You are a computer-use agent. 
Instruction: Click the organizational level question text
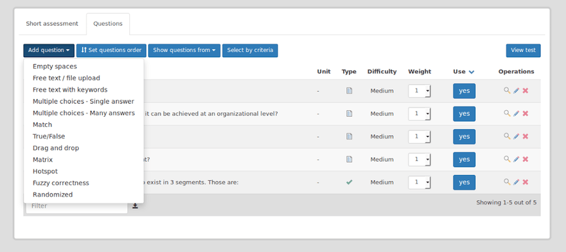coord(211,113)
